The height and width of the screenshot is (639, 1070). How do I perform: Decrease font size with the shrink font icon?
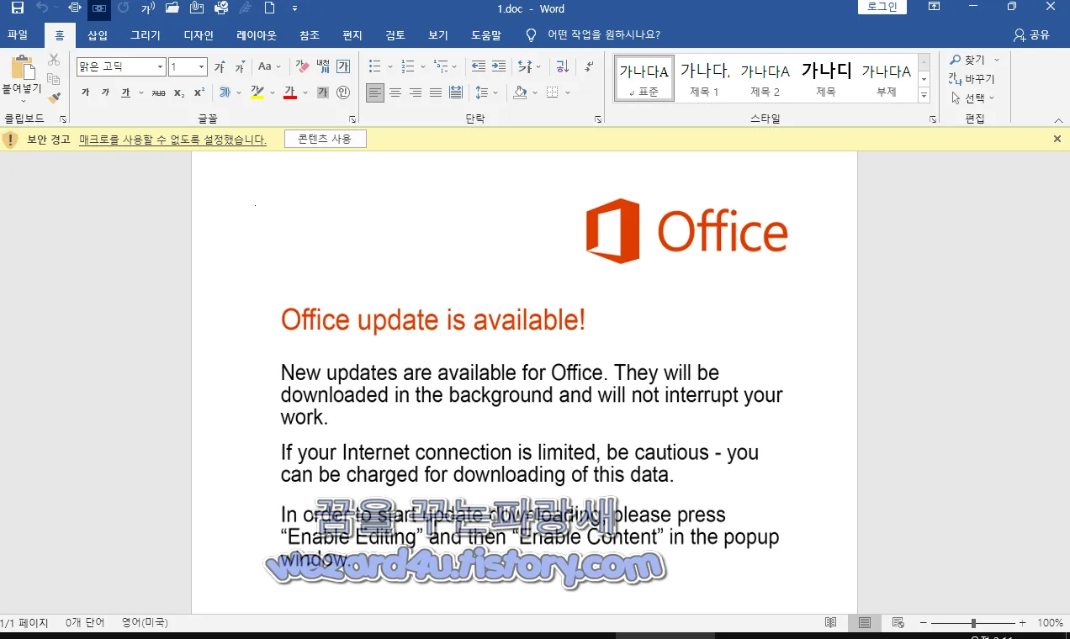pos(240,66)
